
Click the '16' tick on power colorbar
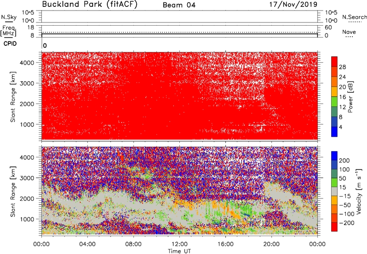coord(342,97)
